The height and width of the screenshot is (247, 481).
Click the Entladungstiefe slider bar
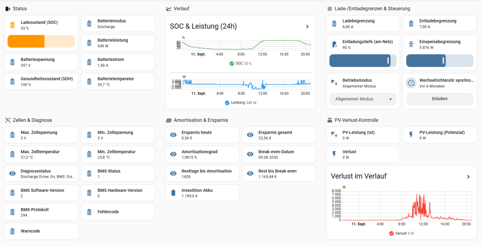(363, 60)
